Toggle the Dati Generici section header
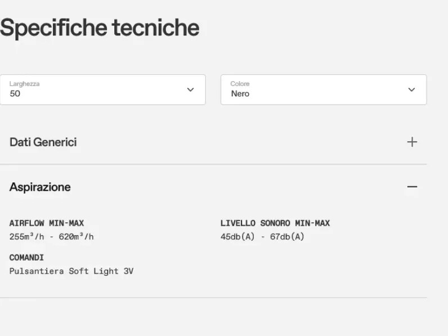The height and width of the screenshot is (336, 448). 213,142
